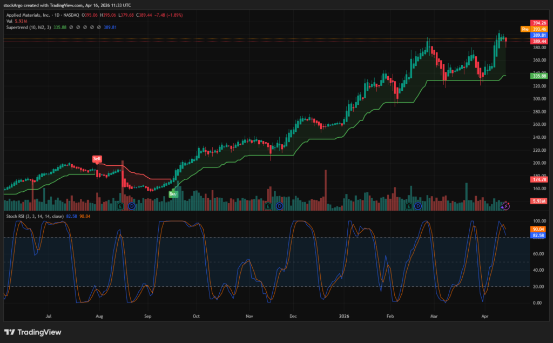Select the Supertrend indicator legend
553x343 pixels.
click(x=30, y=27)
